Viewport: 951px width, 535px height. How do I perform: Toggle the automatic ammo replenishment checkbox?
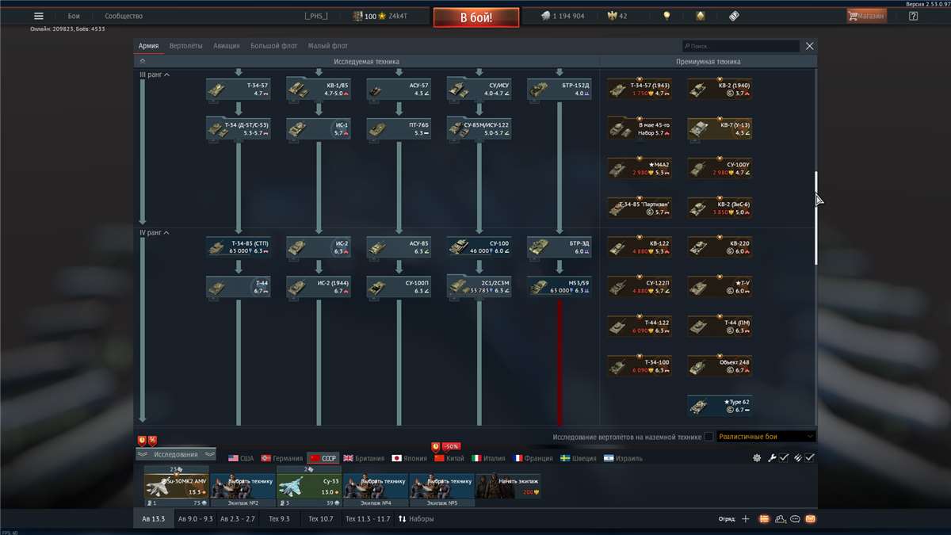(x=809, y=458)
